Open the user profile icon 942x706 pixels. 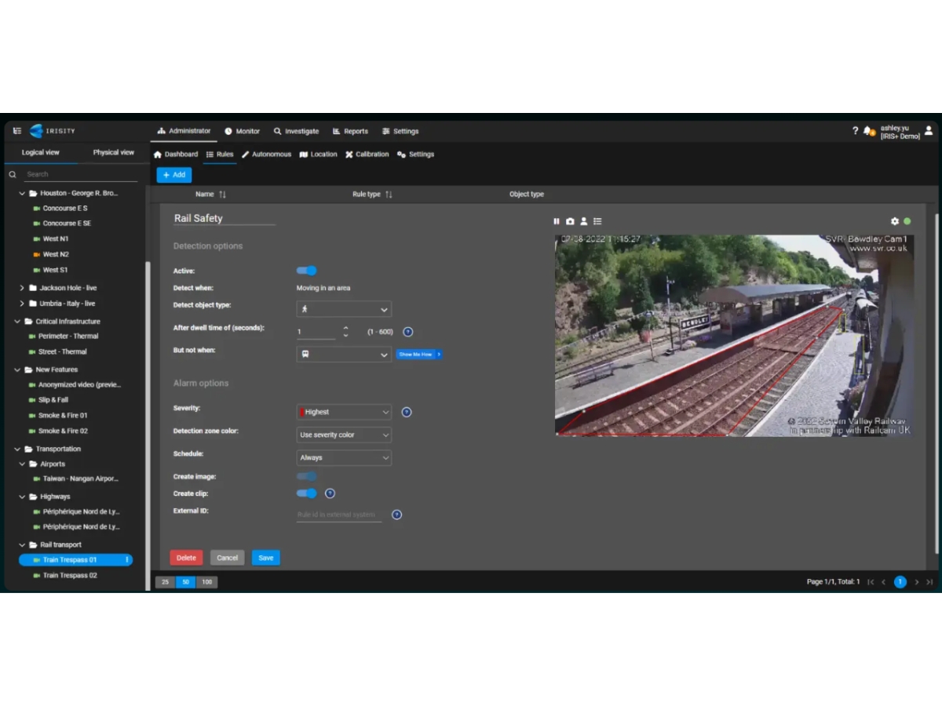[x=929, y=131]
